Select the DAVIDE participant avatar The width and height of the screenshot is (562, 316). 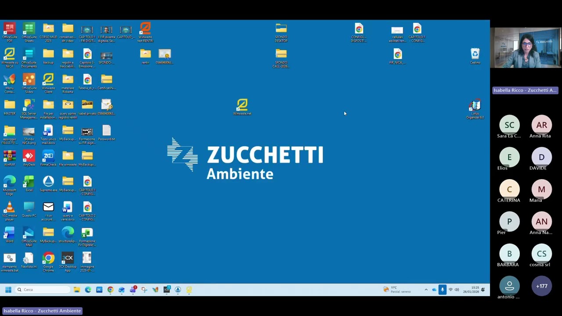541,157
